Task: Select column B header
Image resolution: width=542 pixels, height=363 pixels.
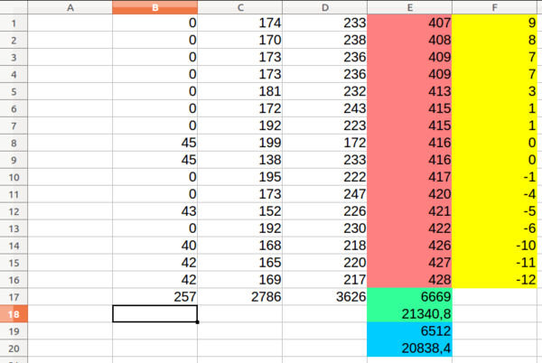Action: [154, 7]
